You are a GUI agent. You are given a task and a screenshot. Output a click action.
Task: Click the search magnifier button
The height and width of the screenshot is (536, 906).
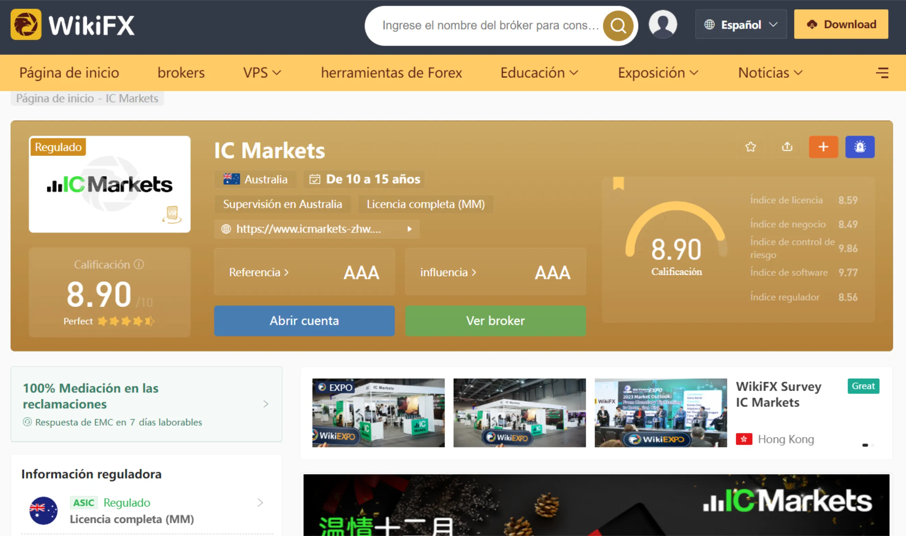pyautogui.click(x=618, y=26)
